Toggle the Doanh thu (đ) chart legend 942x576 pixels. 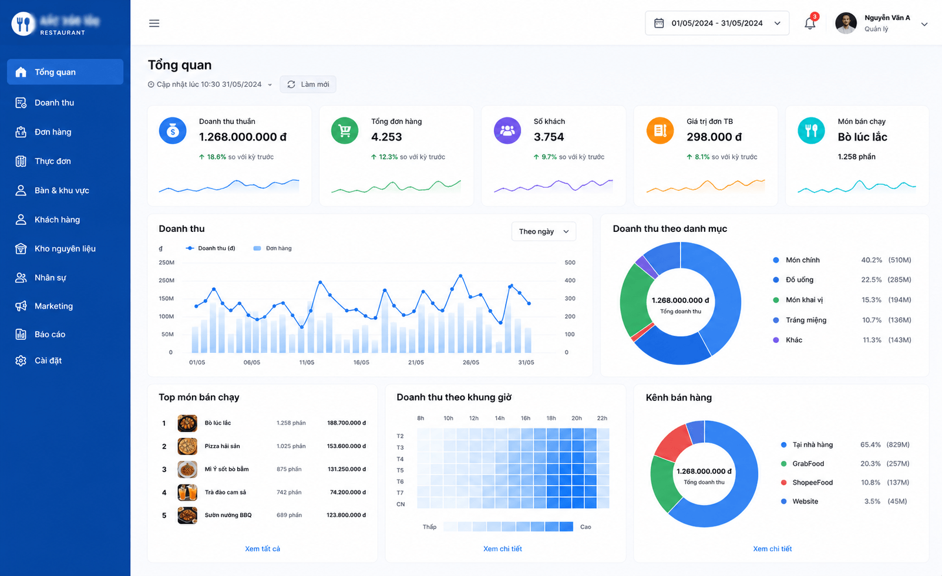[210, 248]
